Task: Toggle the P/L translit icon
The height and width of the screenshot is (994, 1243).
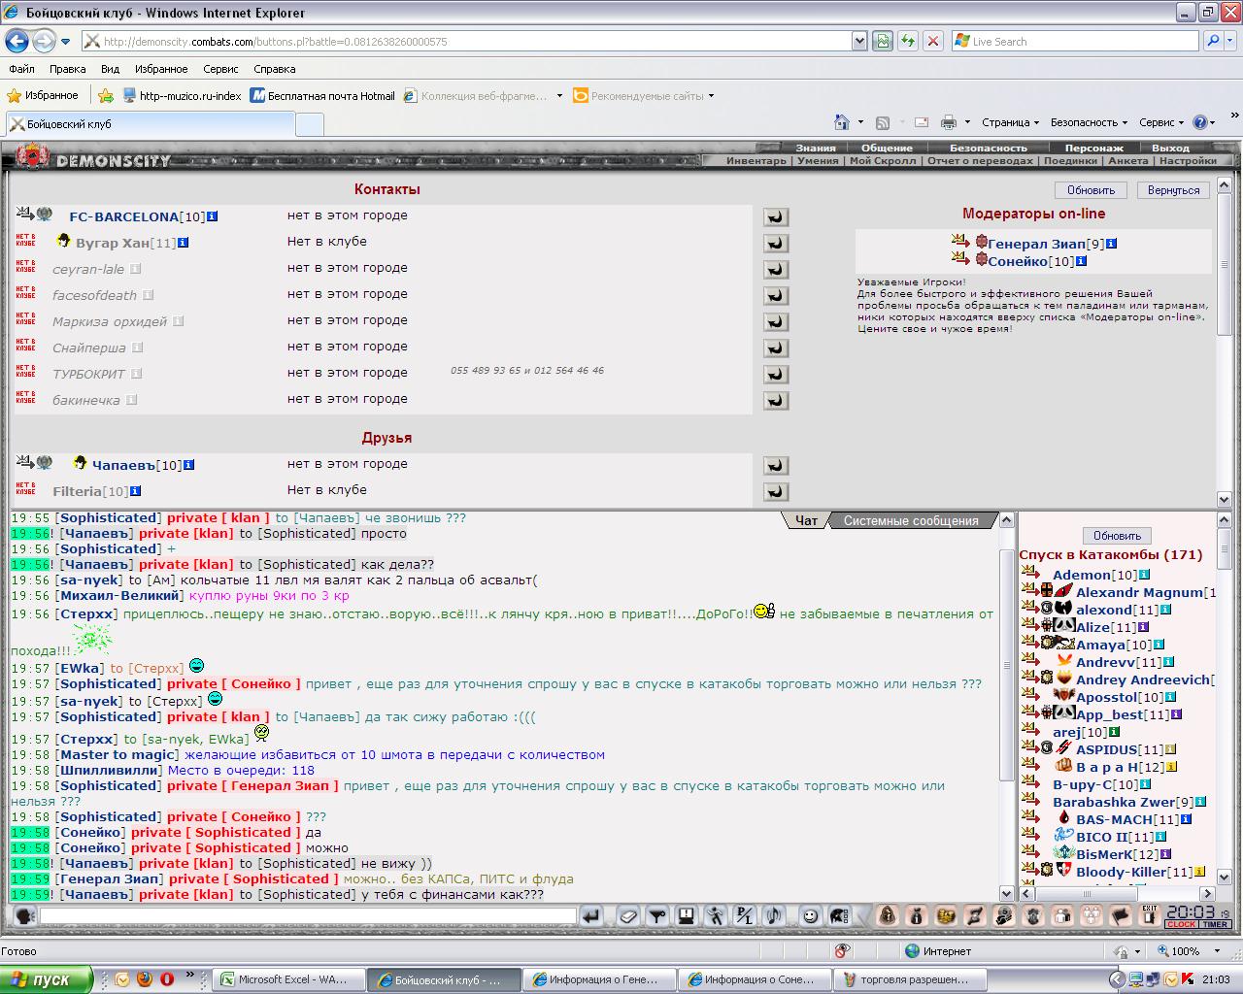Action: (x=743, y=915)
